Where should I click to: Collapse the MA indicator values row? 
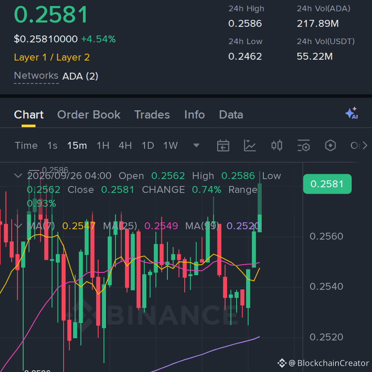(x=18, y=226)
